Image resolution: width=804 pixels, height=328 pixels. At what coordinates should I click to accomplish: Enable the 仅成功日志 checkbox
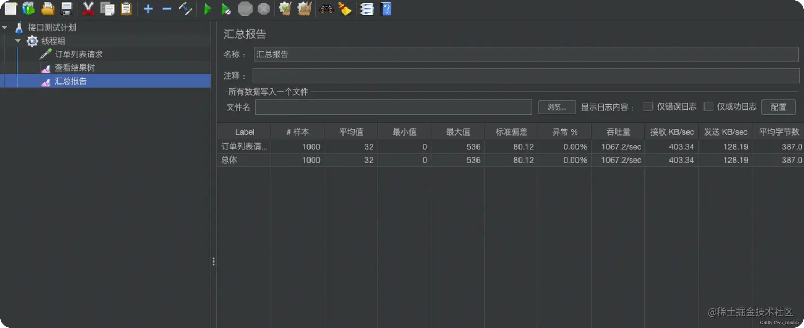click(x=709, y=106)
